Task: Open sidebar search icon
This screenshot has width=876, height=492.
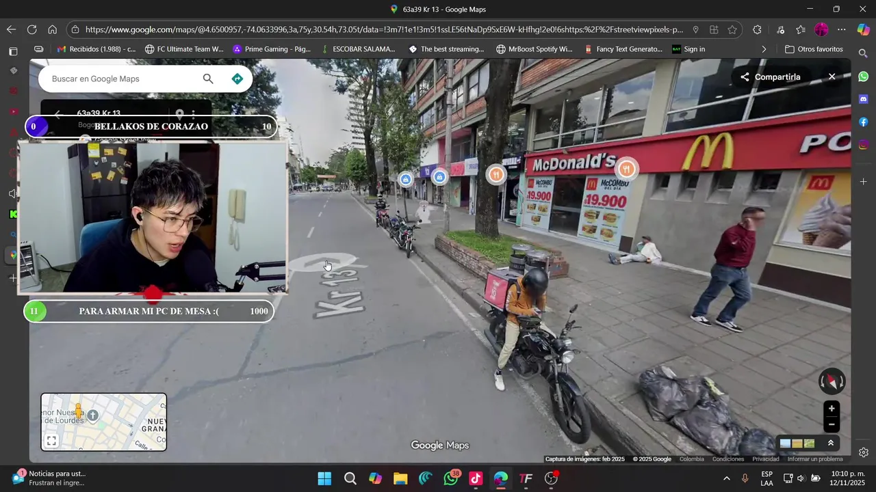Action: pos(863,53)
